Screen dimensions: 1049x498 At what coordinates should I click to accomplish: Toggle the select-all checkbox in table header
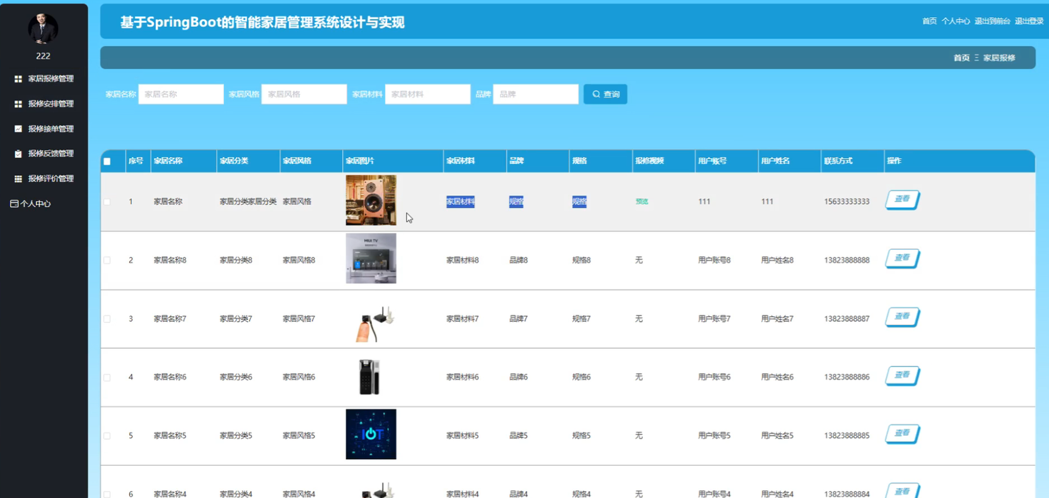(107, 161)
